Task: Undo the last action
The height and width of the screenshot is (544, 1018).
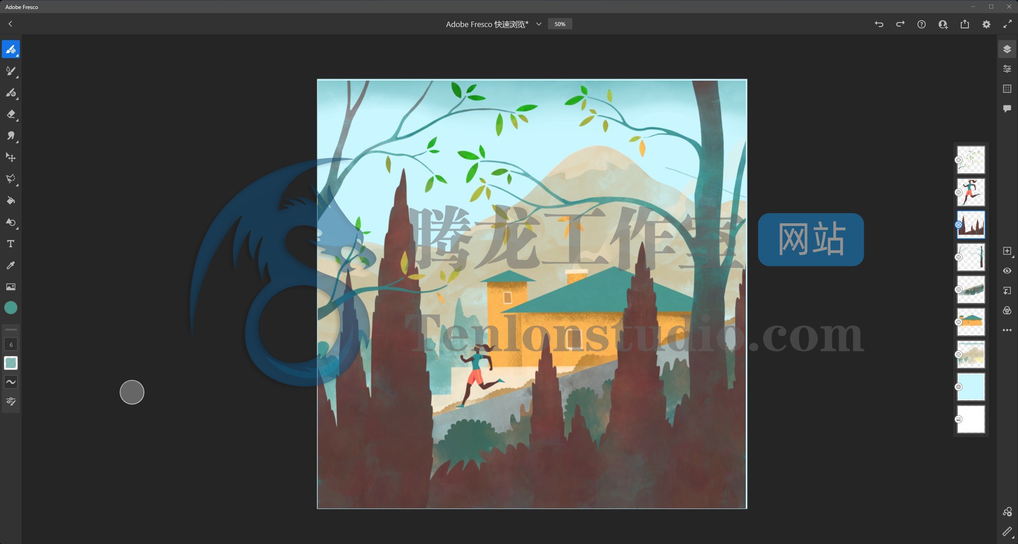Action: point(879,24)
